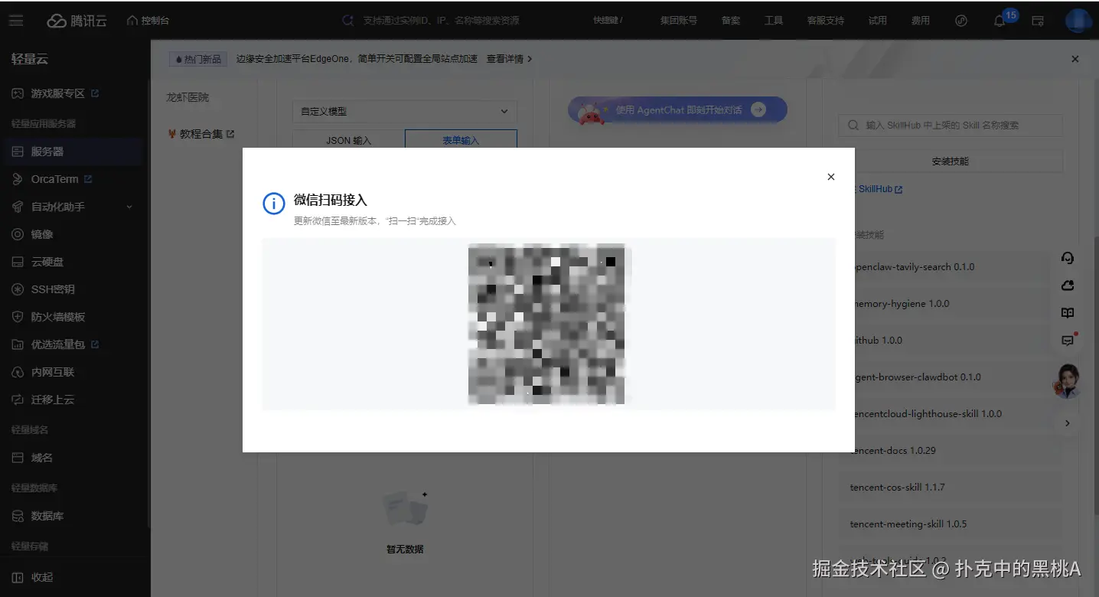Select the tencent-meeting-skill 1.0.5 row
The image size is (1099, 597).
950,524
